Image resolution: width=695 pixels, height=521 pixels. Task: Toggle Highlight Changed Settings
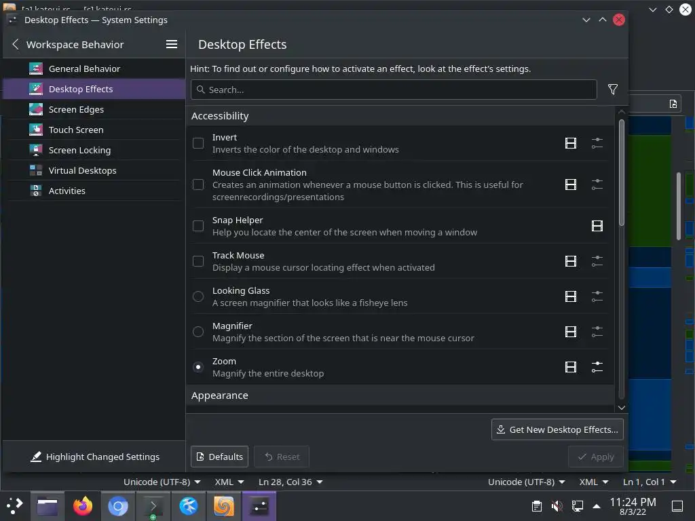click(x=94, y=457)
